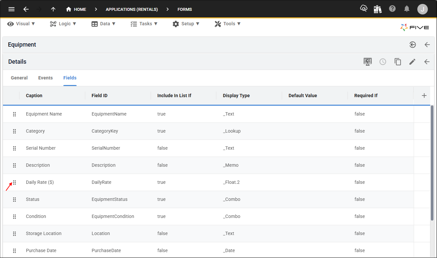This screenshot has width=437, height=258.
Task: Click the vertical scrollbar of fields list
Action: pyautogui.click(x=432, y=163)
